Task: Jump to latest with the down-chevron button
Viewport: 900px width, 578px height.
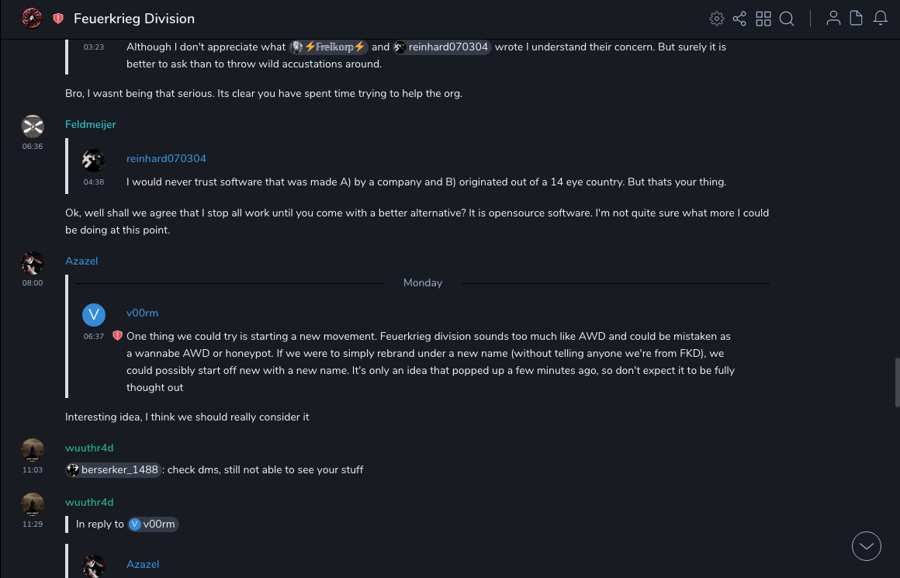Action: coord(867,546)
